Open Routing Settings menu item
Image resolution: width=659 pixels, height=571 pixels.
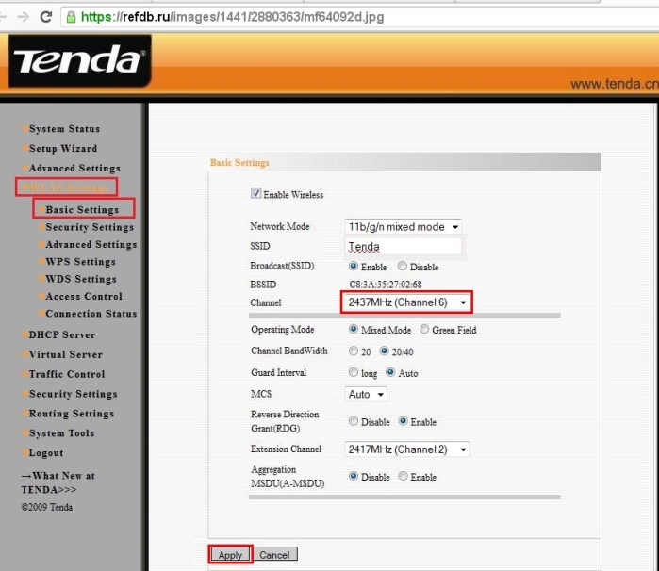click(72, 414)
